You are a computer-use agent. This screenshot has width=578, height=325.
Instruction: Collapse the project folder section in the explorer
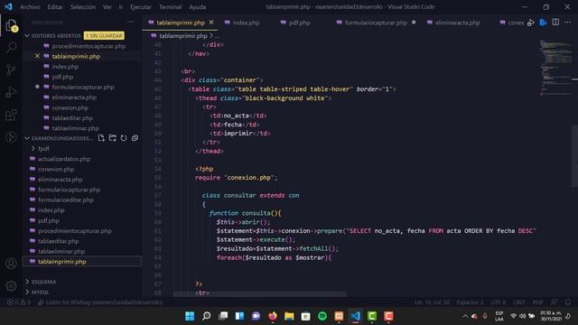(x=59, y=138)
